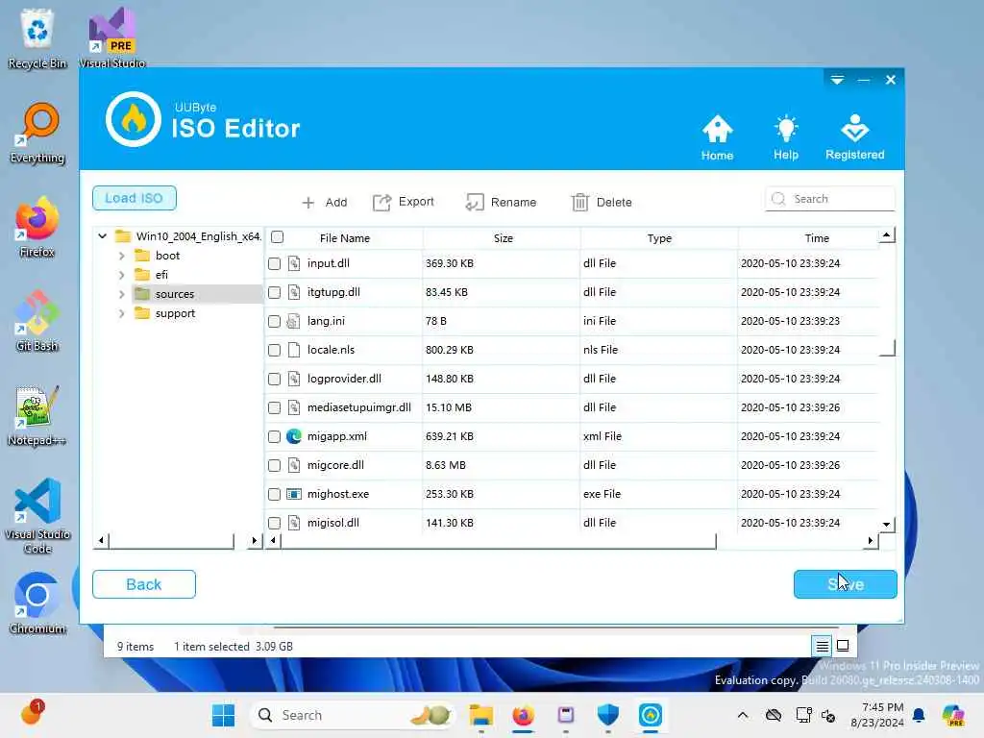Click the lang.ini file icon
984x738 pixels.
tap(293, 321)
